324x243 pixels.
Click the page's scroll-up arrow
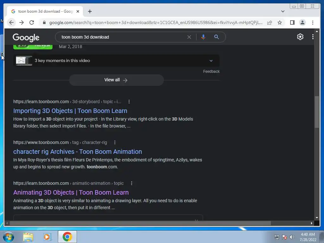coord(317,31)
